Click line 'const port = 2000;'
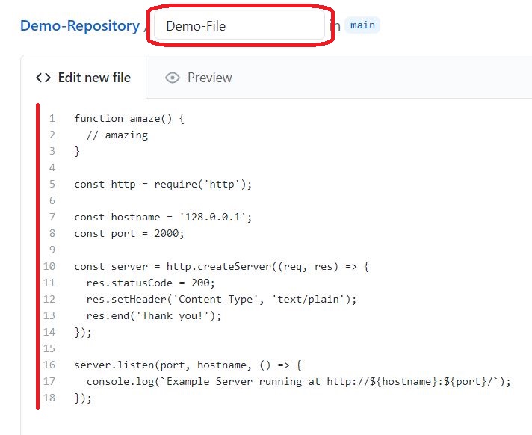The image size is (532, 435). coord(129,234)
